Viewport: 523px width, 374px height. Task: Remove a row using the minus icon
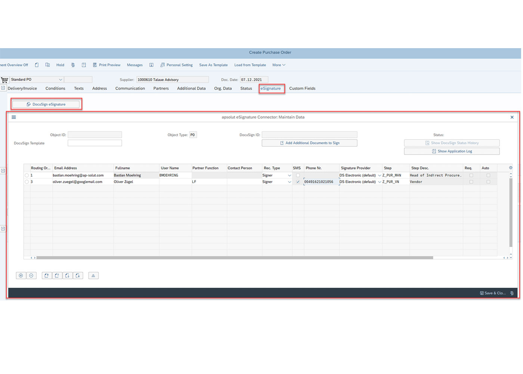tap(31, 275)
